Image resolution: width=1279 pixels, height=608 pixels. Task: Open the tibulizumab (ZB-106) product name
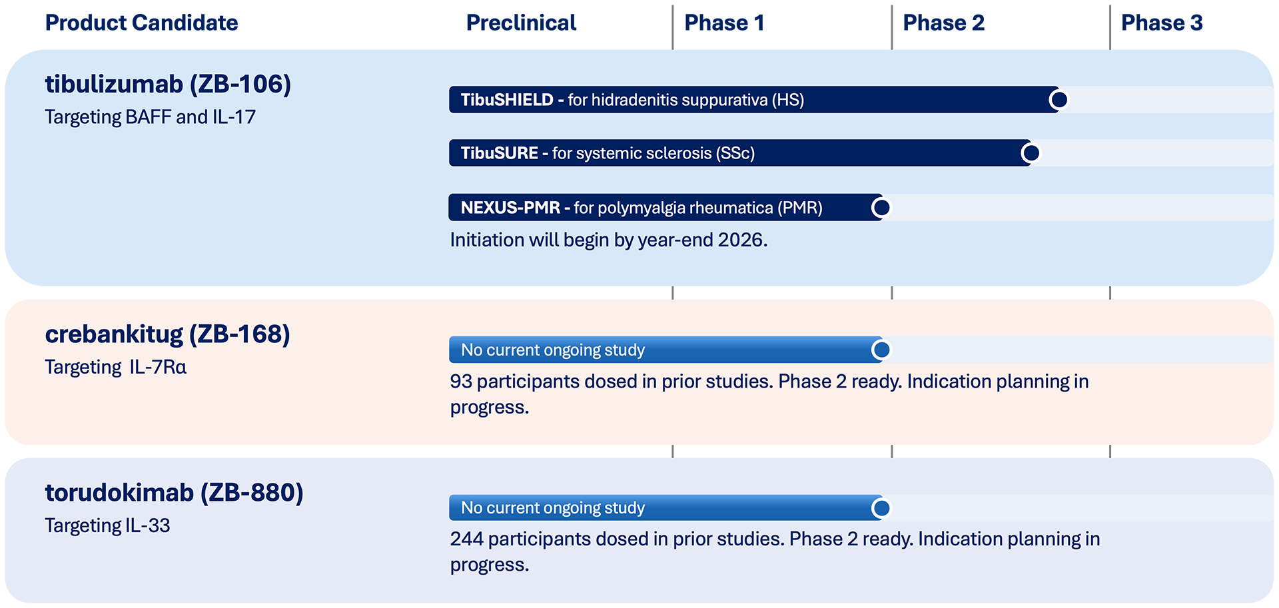(168, 85)
